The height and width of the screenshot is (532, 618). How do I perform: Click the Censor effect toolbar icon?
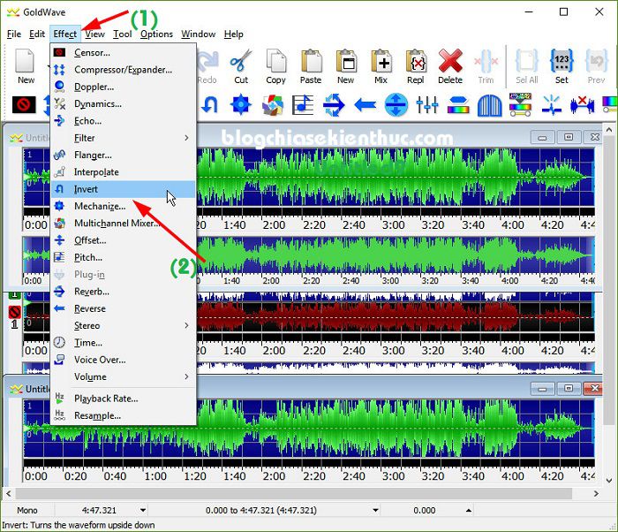(x=24, y=105)
